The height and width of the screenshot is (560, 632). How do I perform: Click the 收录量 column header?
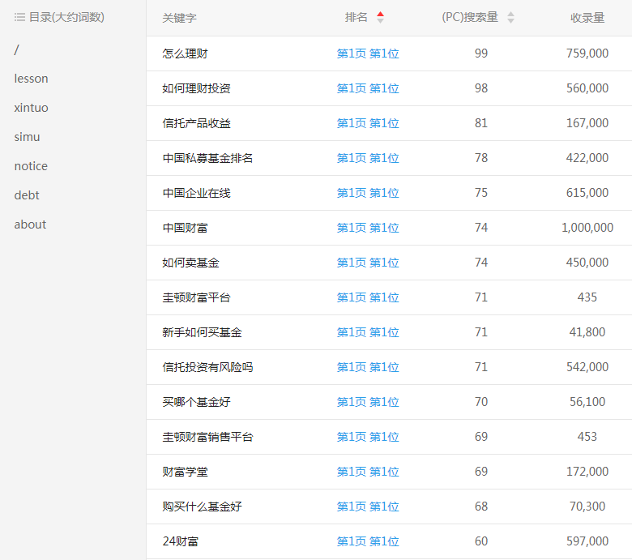[x=587, y=18]
